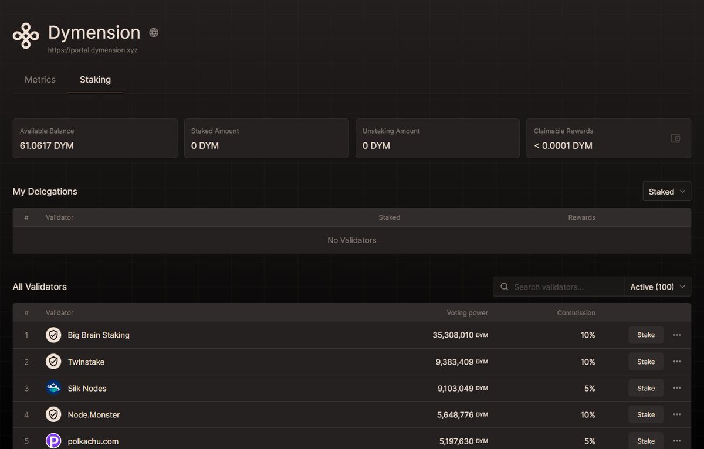704x449 pixels.
Task: Open the globe website icon beside Dymension
Action: pos(154,33)
